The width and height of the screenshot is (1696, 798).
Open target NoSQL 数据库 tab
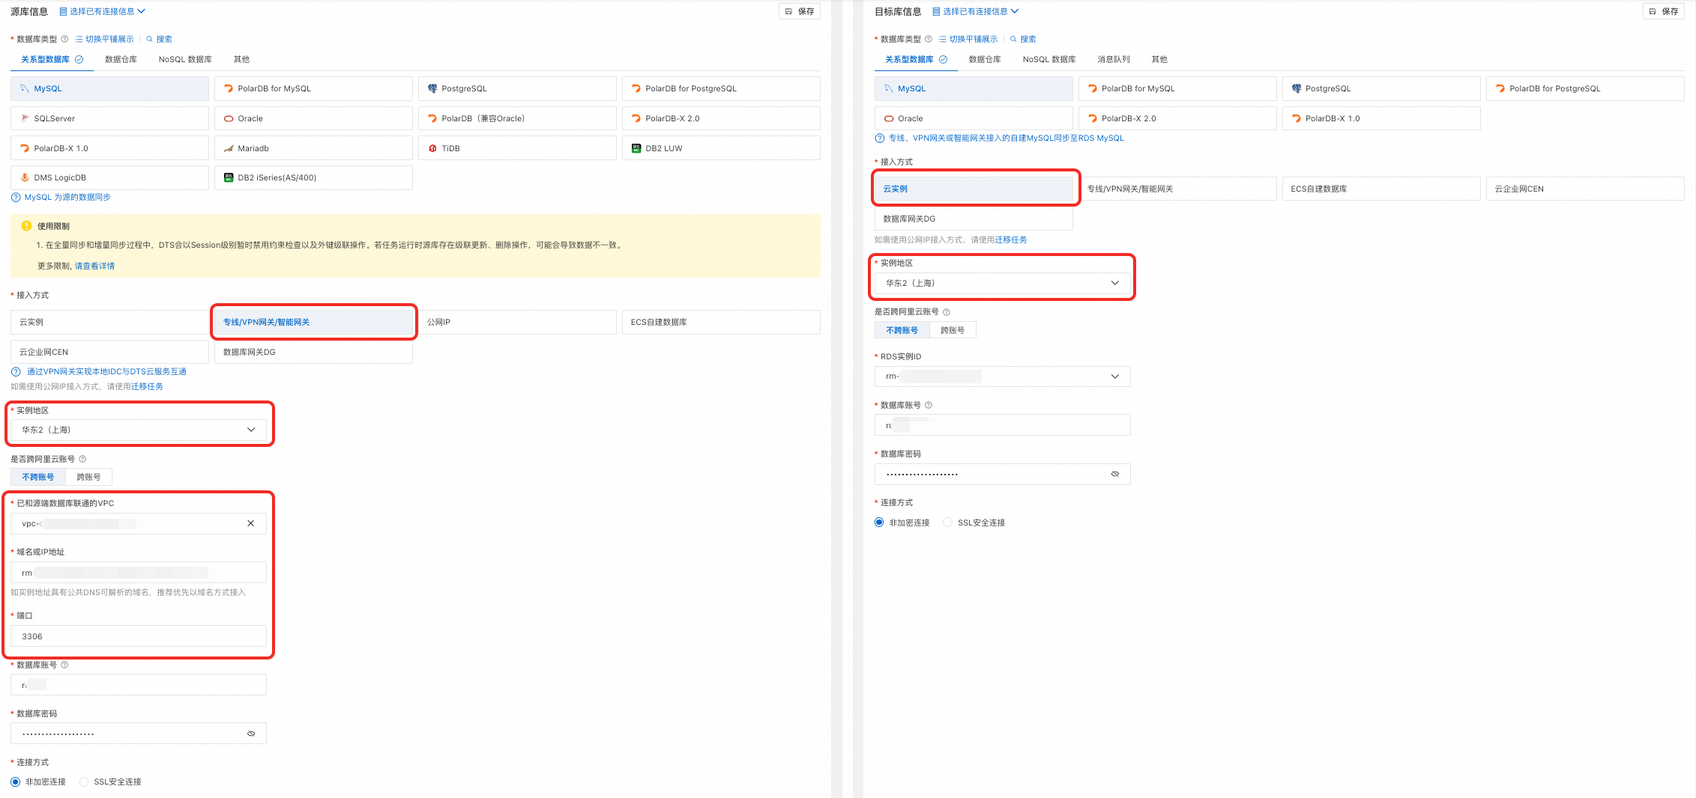1049,59
